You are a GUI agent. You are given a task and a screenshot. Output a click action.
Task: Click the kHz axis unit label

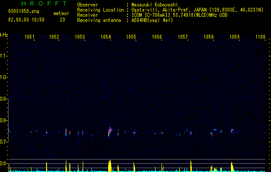pyautogui.click(x=4, y=35)
